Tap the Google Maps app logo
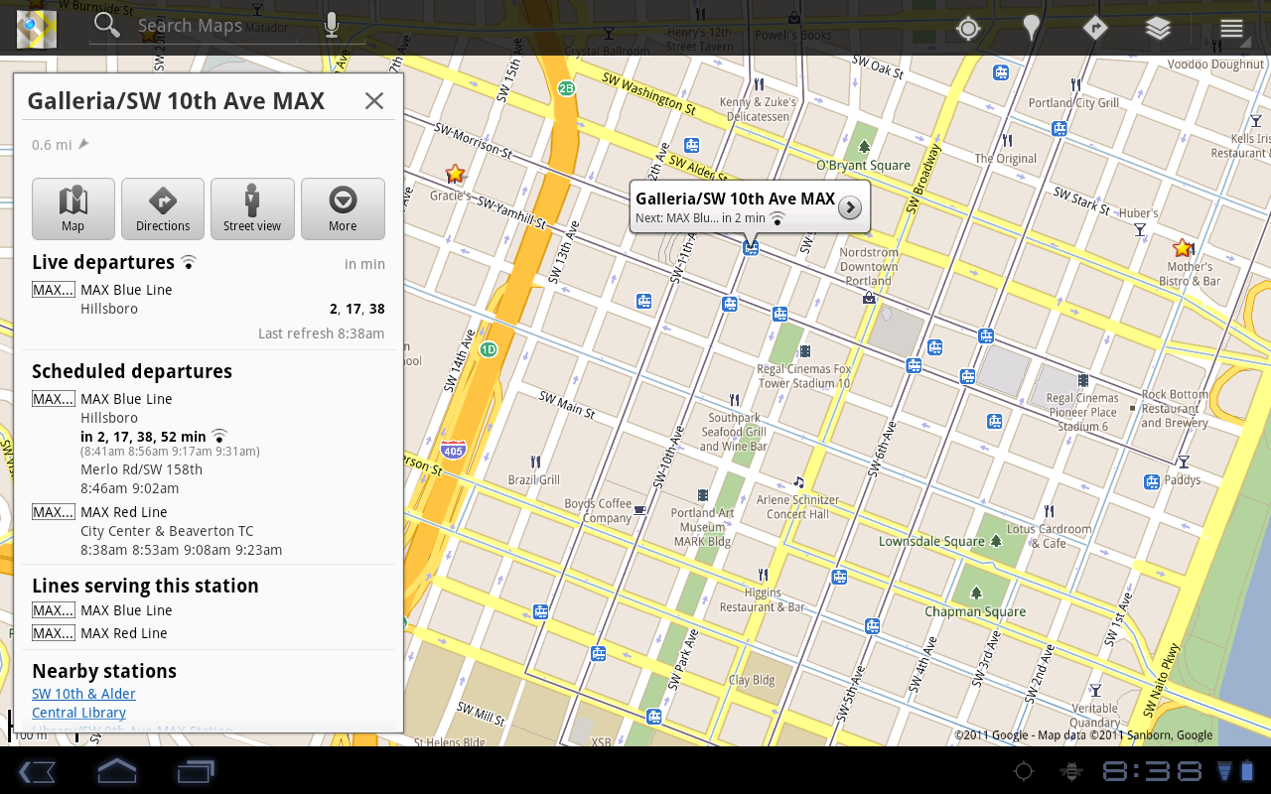The height and width of the screenshot is (794, 1271). click(x=37, y=28)
